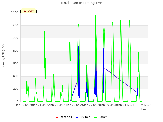Toggle the seconds legend entry
The height and width of the screenshot is (122, 163).
point(63,117)
